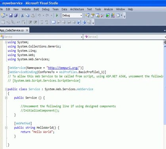Collapse the using directives outlining block
This screenshot has height=149, width=166.
pos(6,42)
